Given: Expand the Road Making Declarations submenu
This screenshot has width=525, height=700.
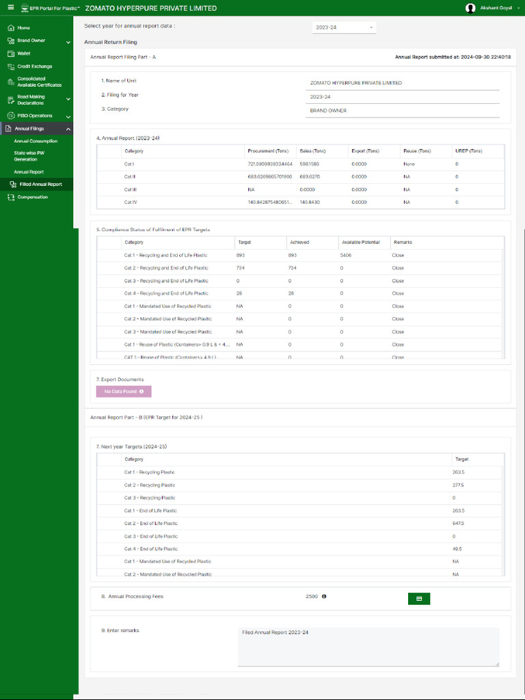Looking at the screenshot, I should click(x=68, y=100).
